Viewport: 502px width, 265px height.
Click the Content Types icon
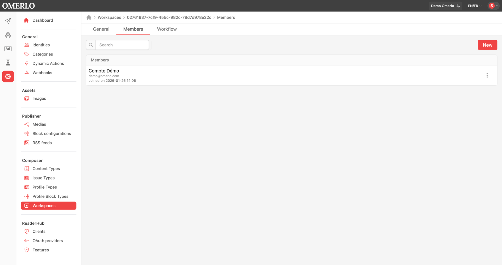[x=27, y=169]
